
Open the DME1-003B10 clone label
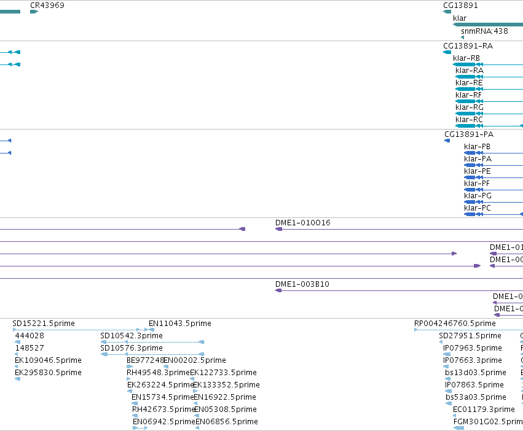click(x=302, y=284)
